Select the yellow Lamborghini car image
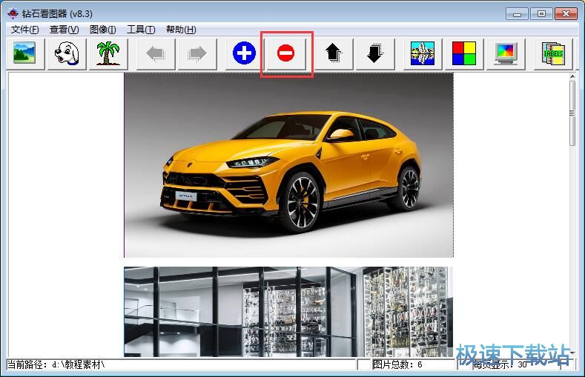Screen dimensions: 585x377 click(x=288, y=165)
